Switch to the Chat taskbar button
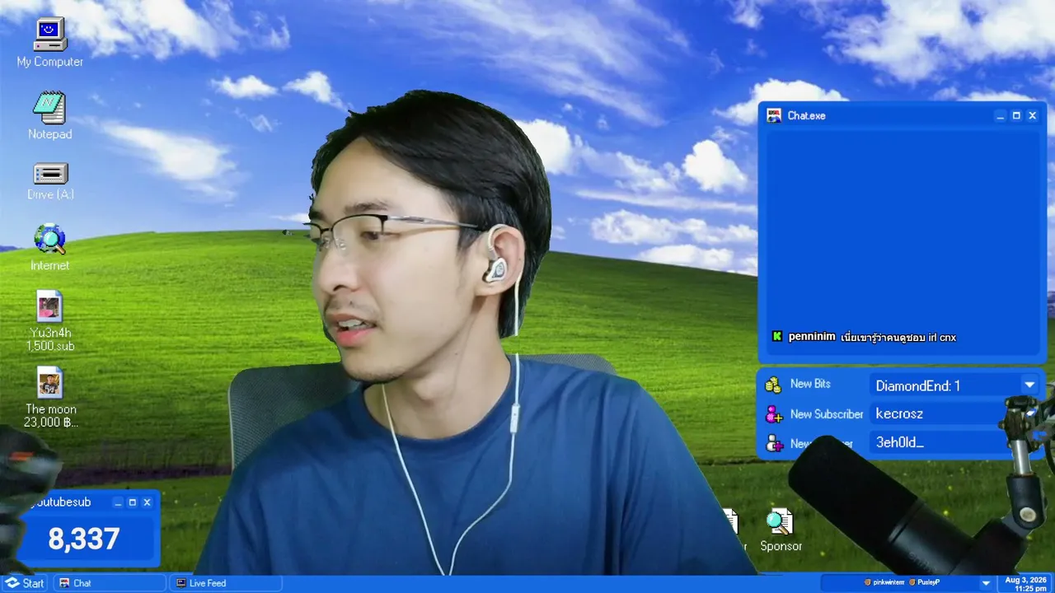1055x593 pixels. click(110, 583)
